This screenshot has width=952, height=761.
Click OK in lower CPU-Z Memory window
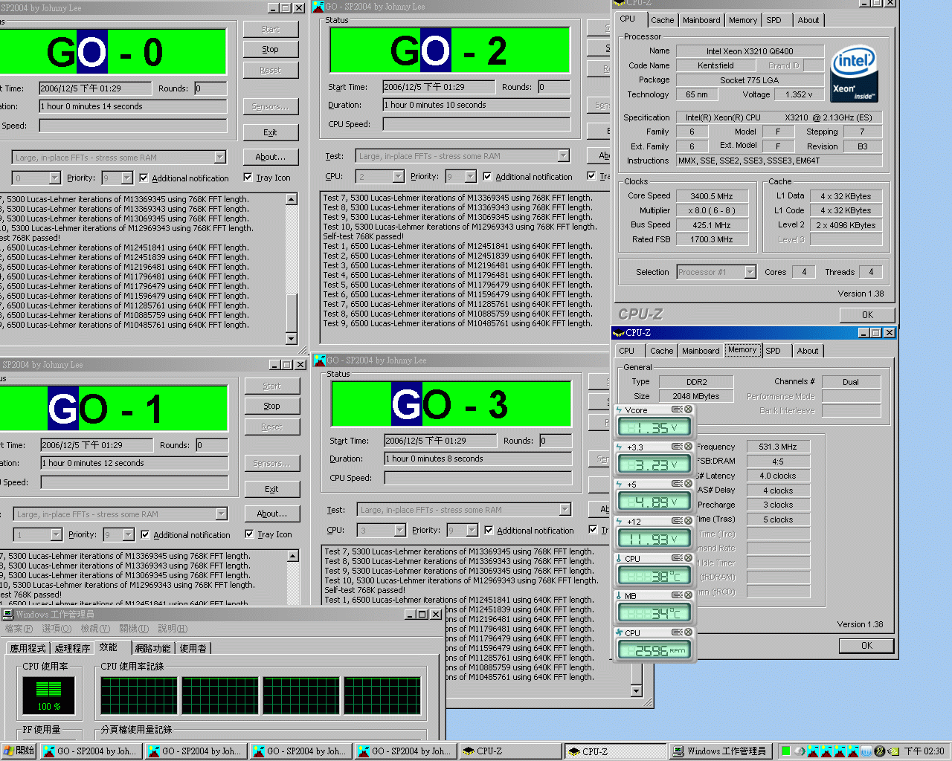click(866, 646)
